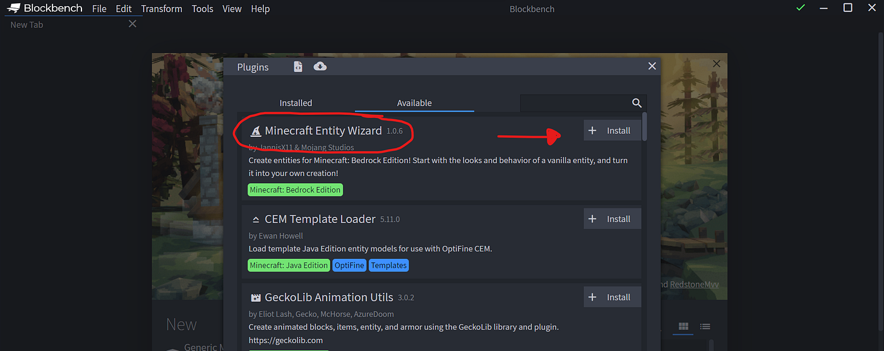Screen dimensions: 884x351
Task: Click the CEM Template Loader icon
Action: coord(256,220)
